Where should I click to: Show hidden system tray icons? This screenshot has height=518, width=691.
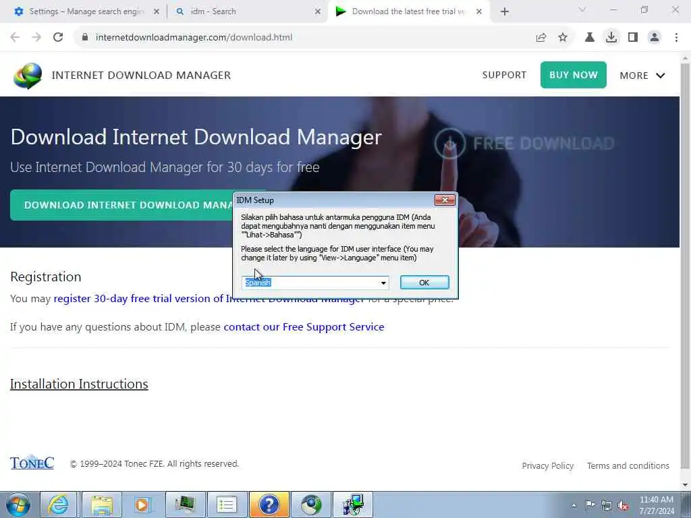(x=574, y=505)
